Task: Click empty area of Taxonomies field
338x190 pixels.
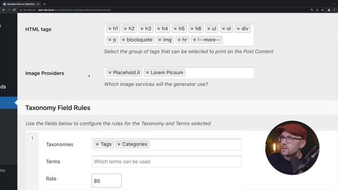Action: click(x=195, y=144)
